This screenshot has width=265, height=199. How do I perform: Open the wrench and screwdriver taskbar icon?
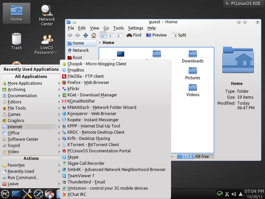pyautogui.click(x=27, y=194)
